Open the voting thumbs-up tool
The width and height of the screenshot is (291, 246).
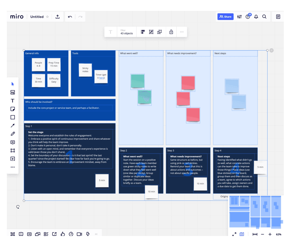tap(63, 234)
